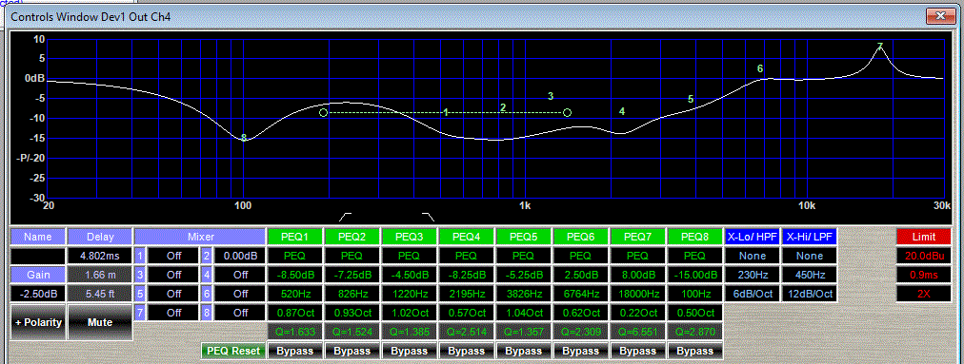Open PEQ5 filter type selector
Screen dimensions: 964x364
click(524, 256)
